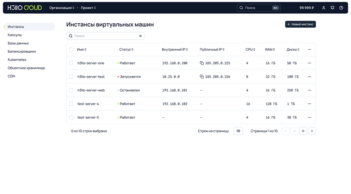The image size is (351, 194).
Task: Check the row for test-server-4
Action: pyautogui.click(x=71, y=104)
